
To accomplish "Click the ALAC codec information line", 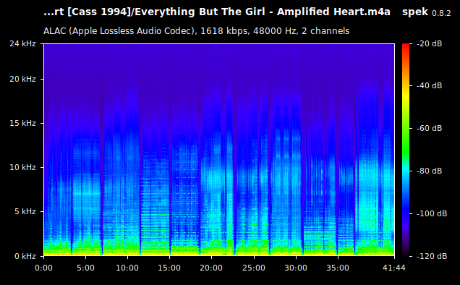I will tap(196, 31).
